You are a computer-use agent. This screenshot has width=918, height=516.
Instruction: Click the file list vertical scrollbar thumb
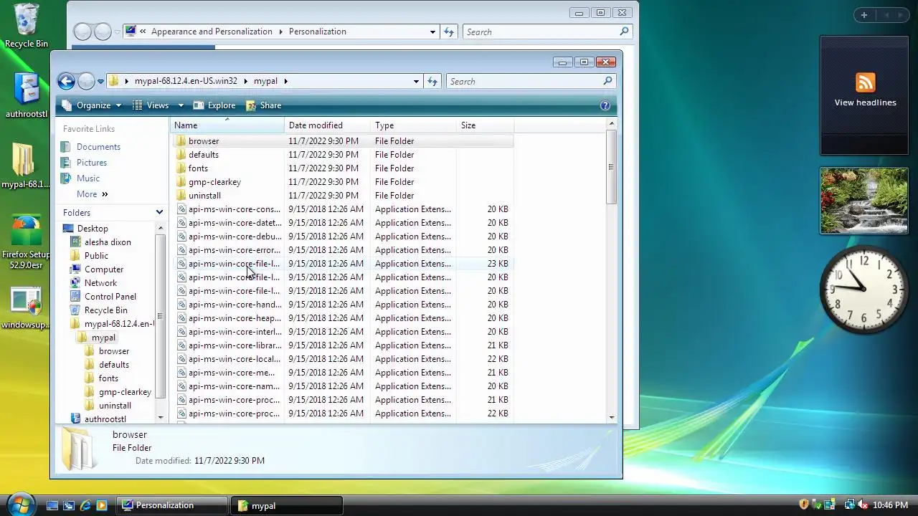[x=611, y=167]
